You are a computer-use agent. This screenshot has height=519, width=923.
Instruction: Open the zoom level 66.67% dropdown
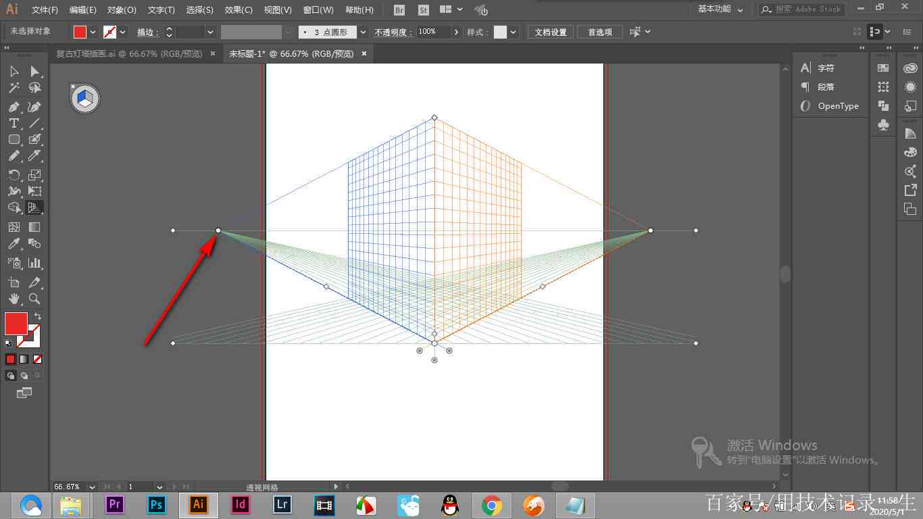(92, 487)
